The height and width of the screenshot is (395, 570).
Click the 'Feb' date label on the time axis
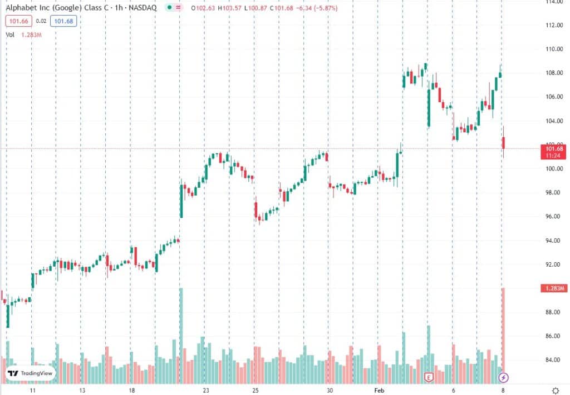pos(378,391)
